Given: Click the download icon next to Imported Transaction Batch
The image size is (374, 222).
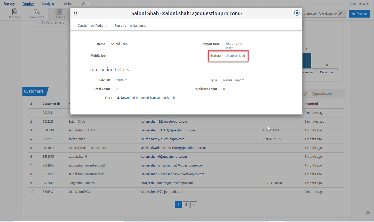Looking at the screenshot, I should coord(118,98).
